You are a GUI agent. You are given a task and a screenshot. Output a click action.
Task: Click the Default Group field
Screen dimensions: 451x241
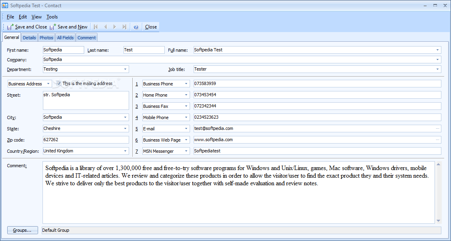point(241,230)
